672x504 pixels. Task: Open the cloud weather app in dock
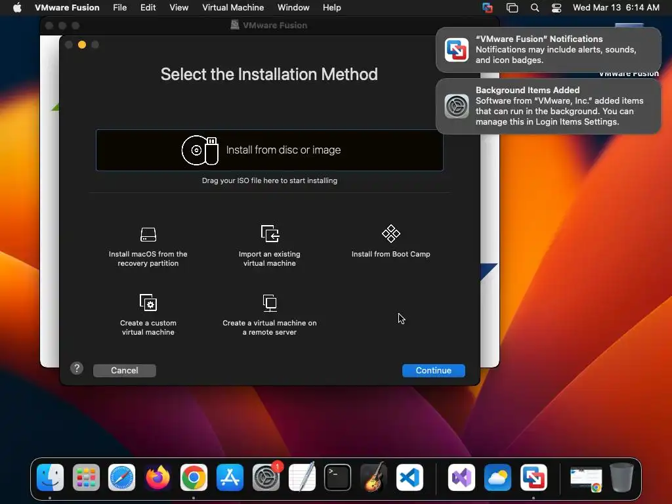click(497, 478)
